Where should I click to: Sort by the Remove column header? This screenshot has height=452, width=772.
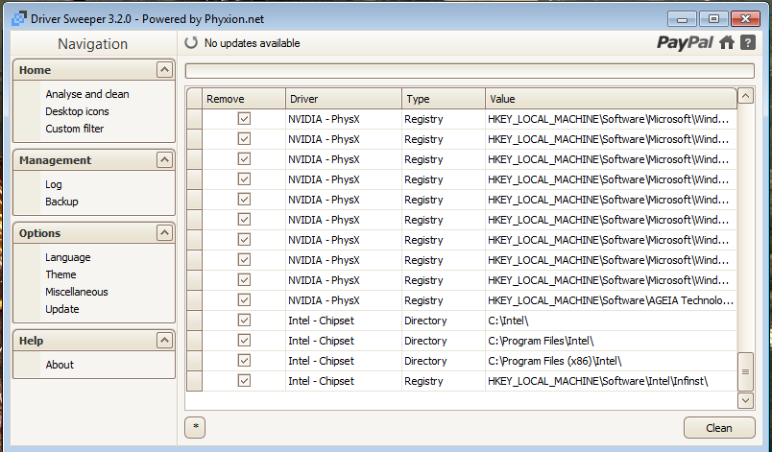(x=244, y=99)
